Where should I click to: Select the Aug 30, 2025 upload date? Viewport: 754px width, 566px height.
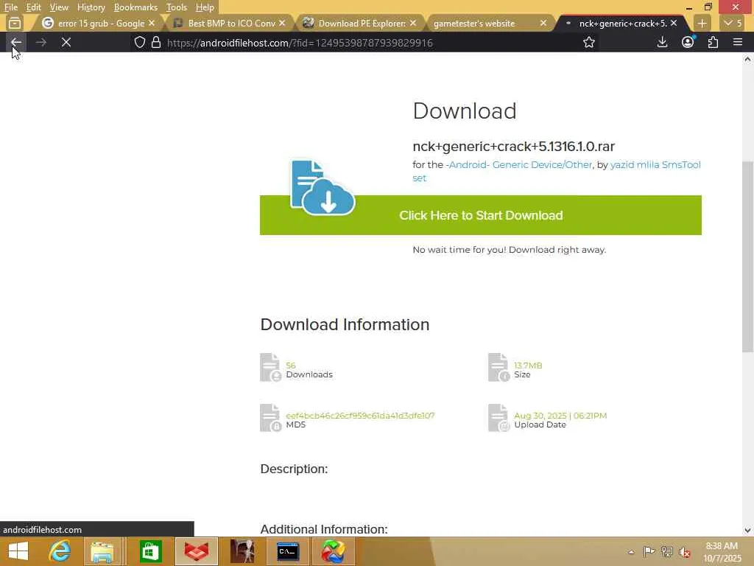pyautogui.click(x=560, y=416)
